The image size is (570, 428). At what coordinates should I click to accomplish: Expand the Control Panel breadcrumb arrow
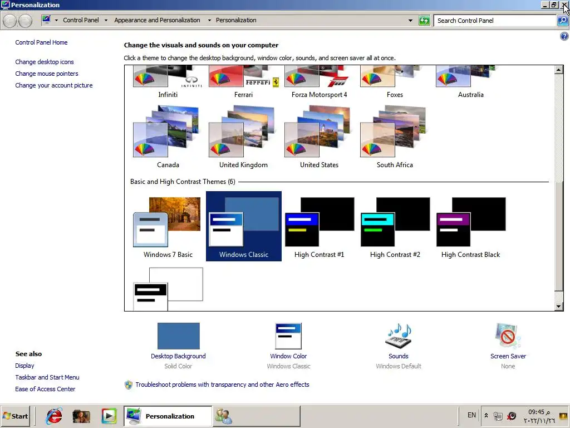pyautogui.click(x=106, y=21)
